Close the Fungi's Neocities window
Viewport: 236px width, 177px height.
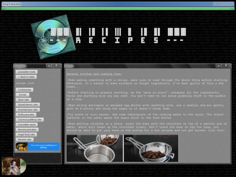tap(218, 3)
